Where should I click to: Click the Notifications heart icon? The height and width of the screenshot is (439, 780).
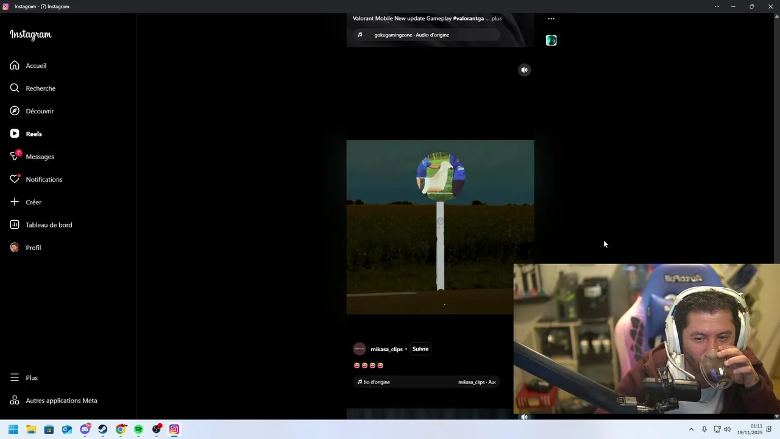[15, 179]
